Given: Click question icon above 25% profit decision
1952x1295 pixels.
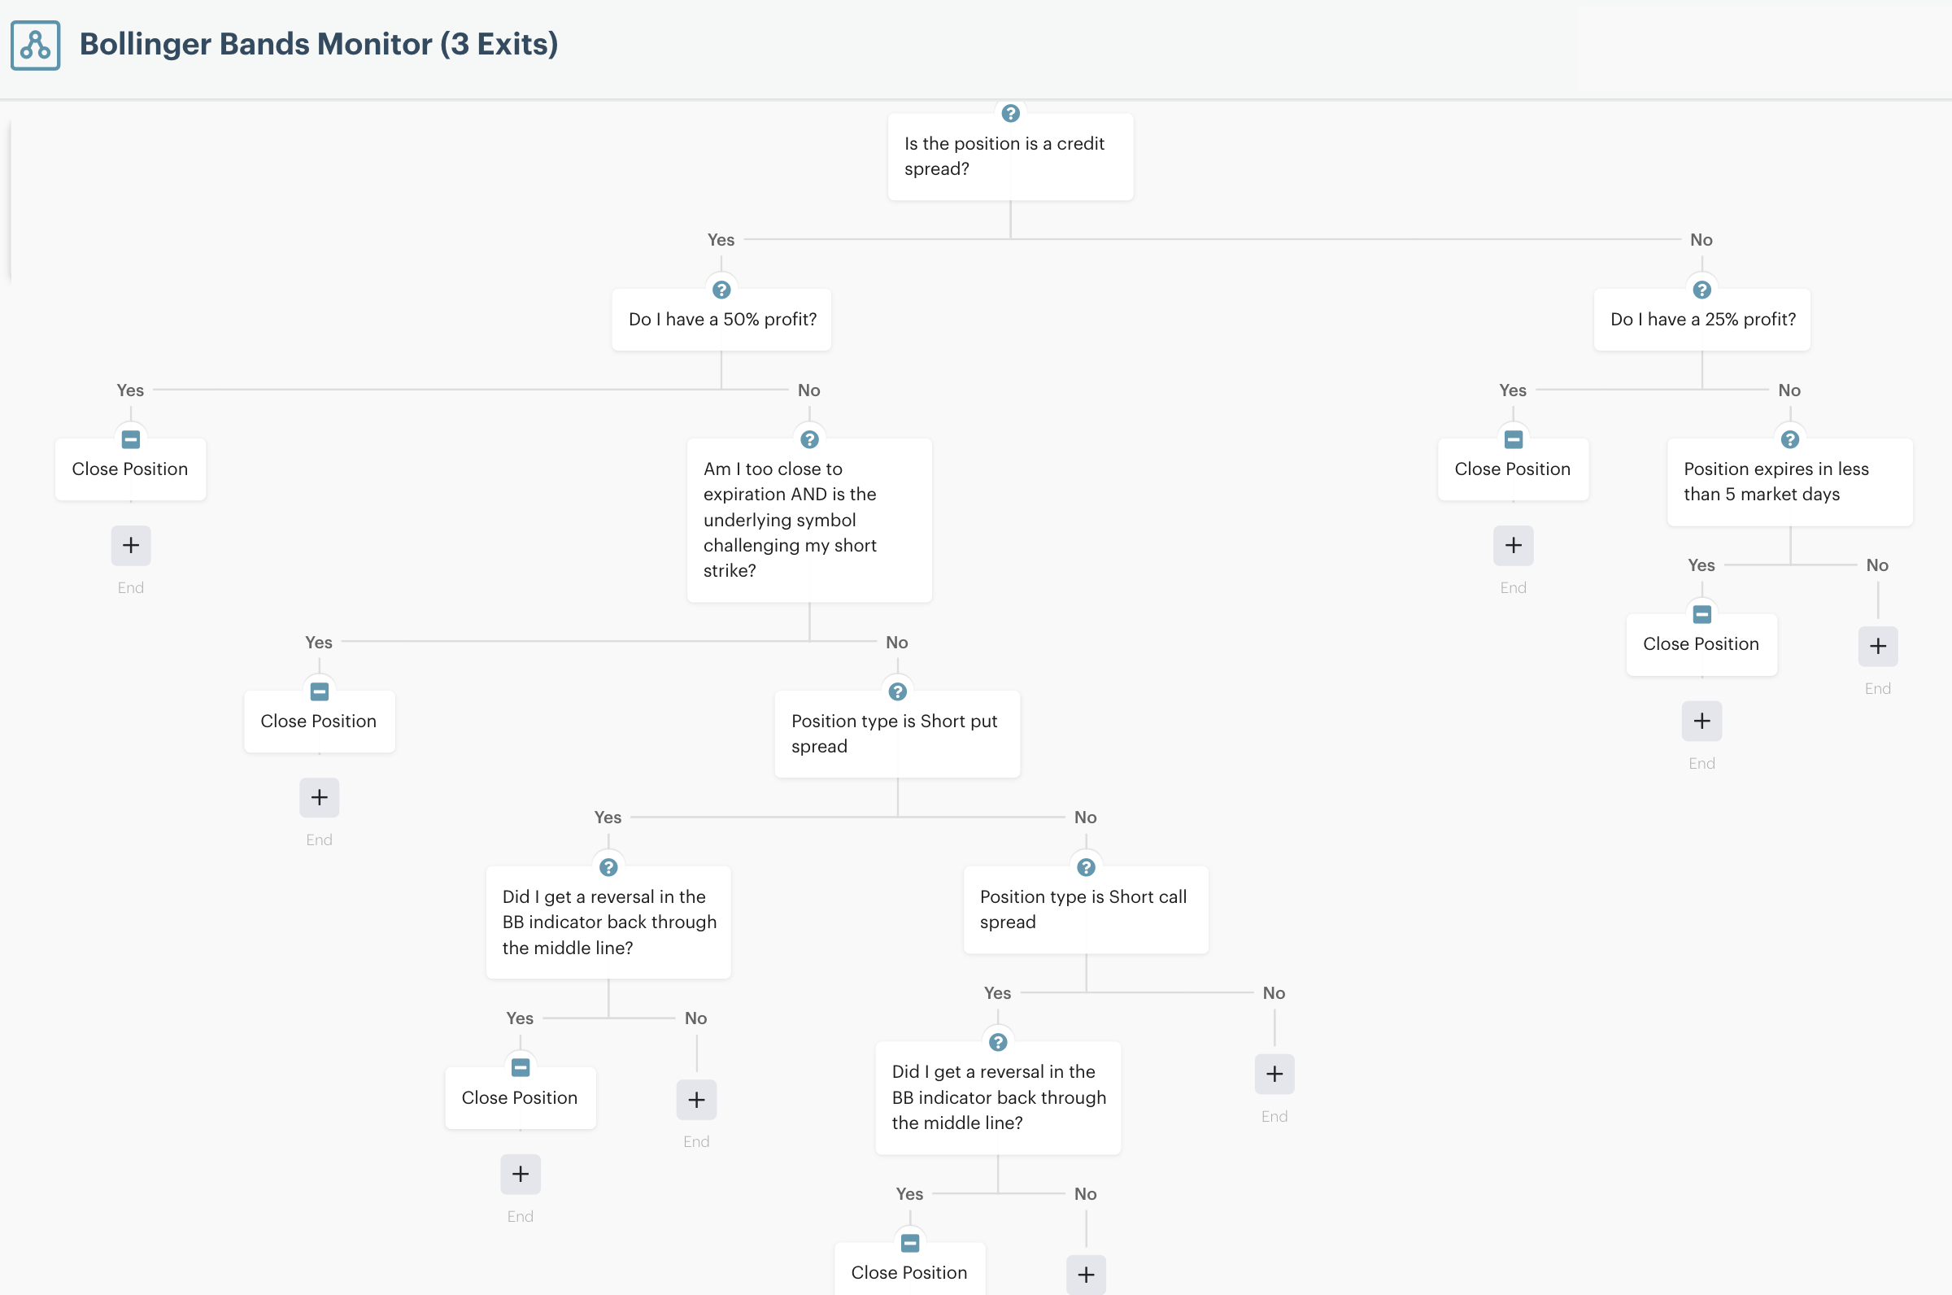Looking at the screenshot, I should point(1701,290).
